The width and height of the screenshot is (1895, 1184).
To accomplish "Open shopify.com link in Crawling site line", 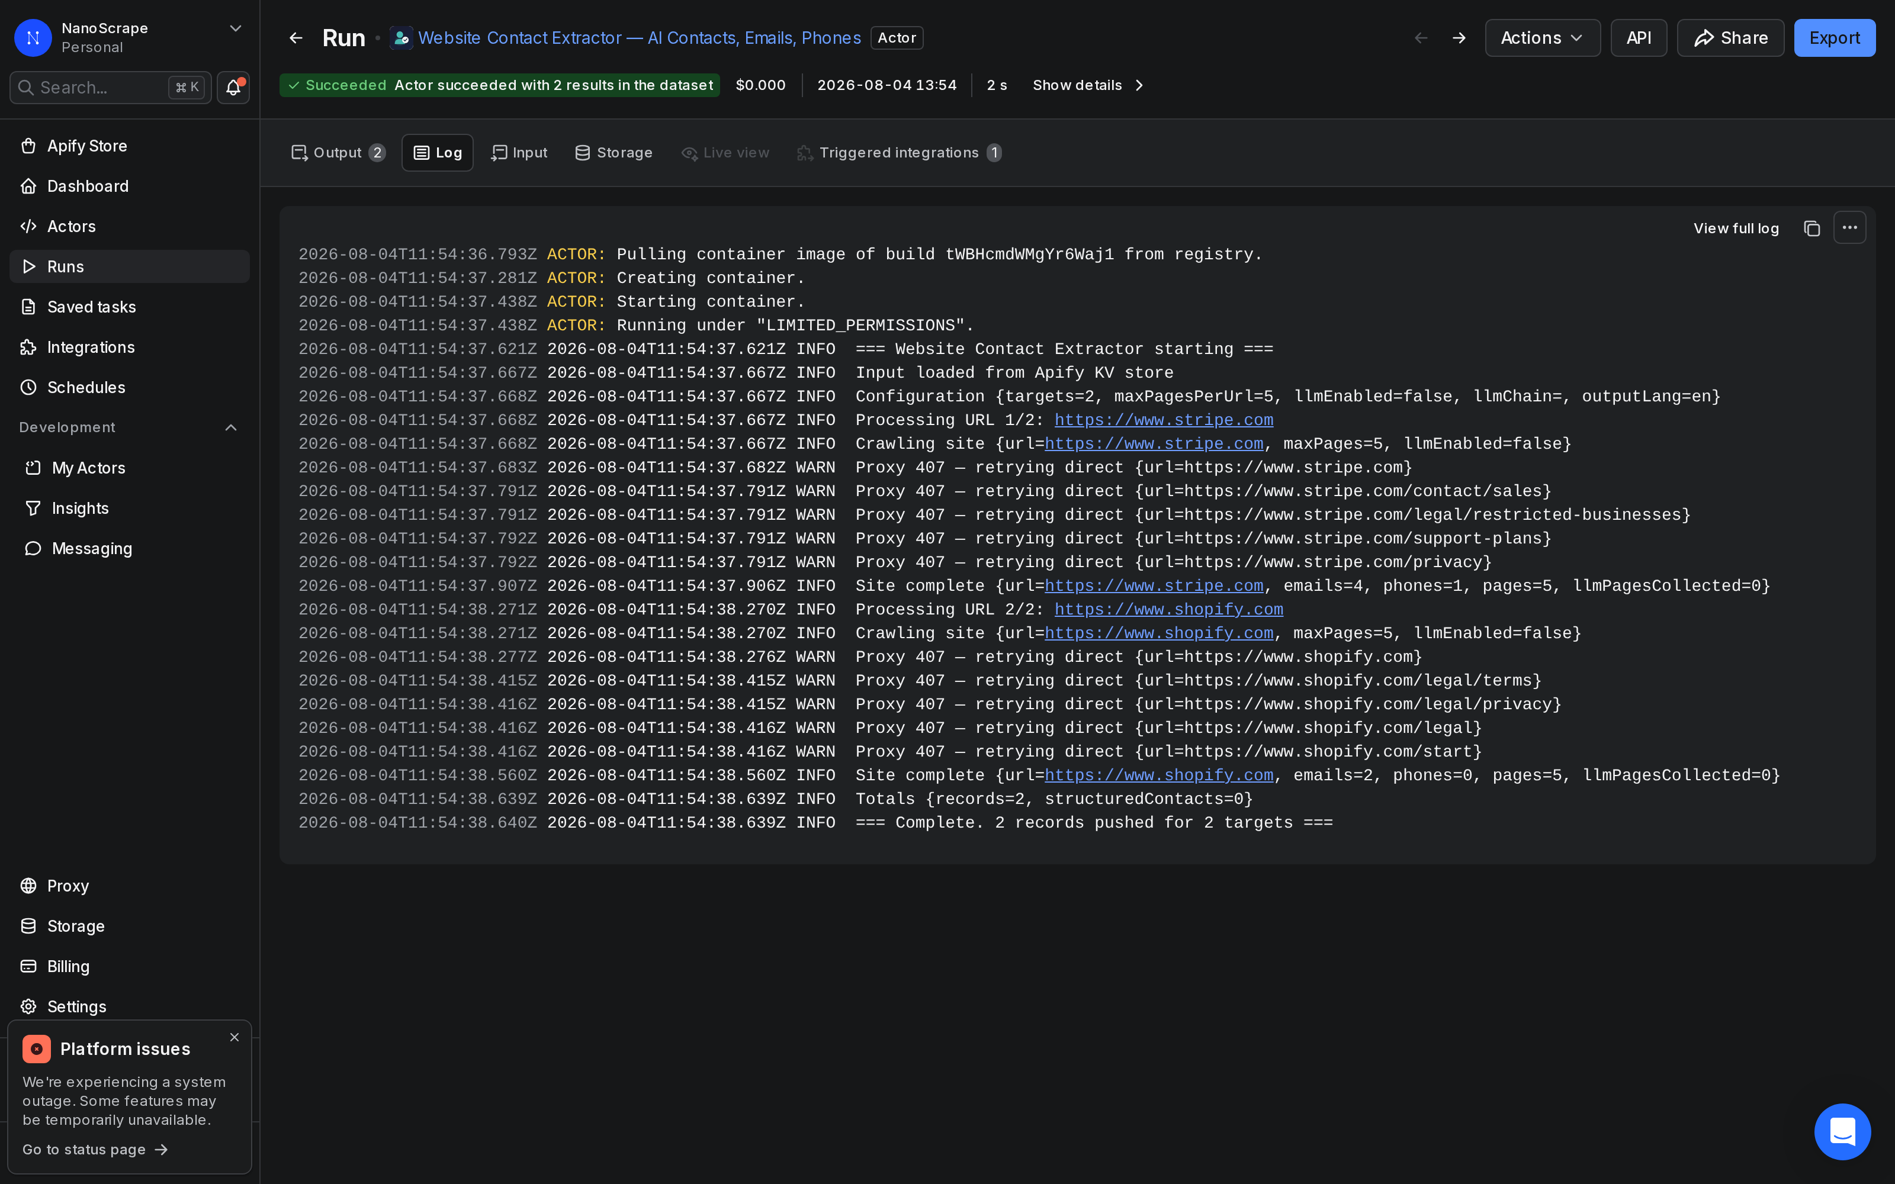I will point(1158,633).
